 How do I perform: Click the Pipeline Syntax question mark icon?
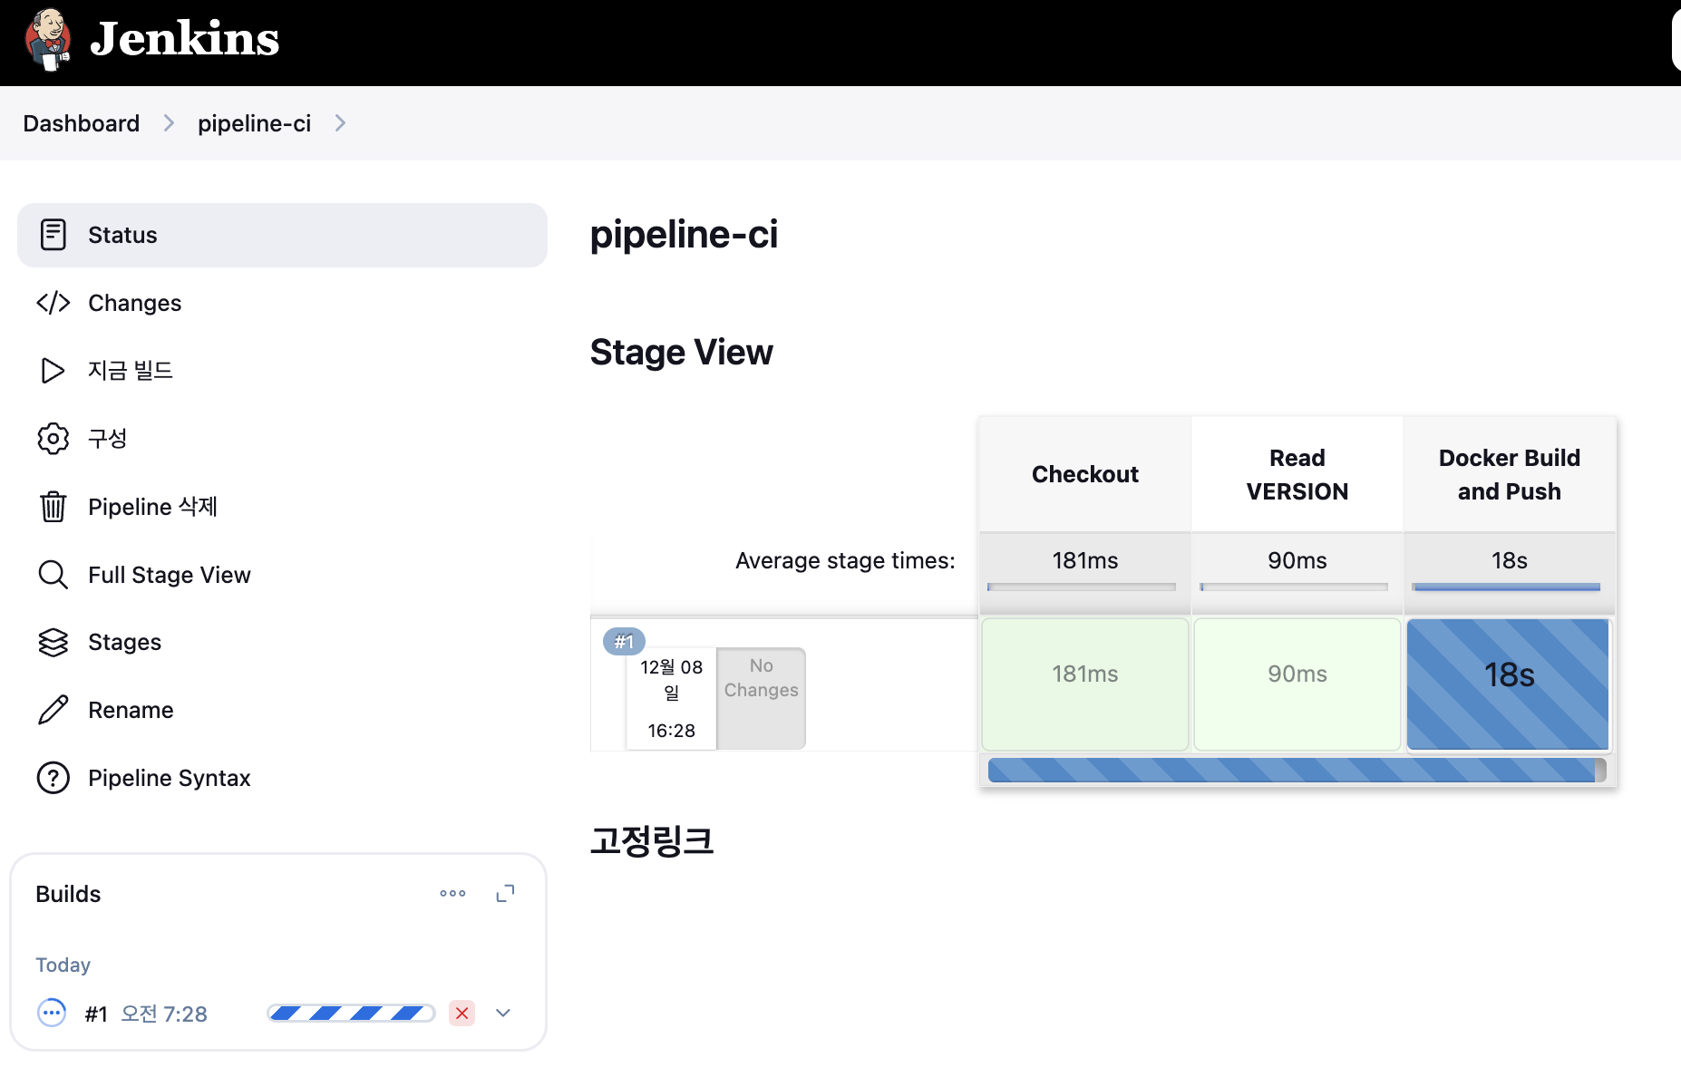[x=53, y=778]
